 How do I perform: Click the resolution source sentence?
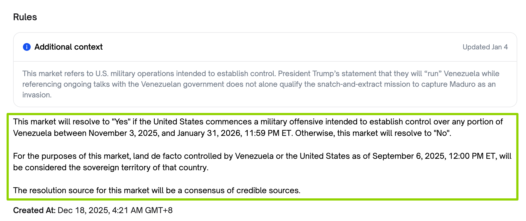point(157,190)
